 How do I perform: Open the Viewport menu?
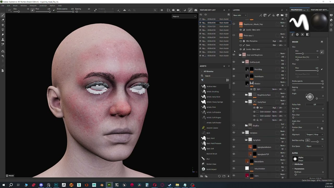click(x=33, y=5)
